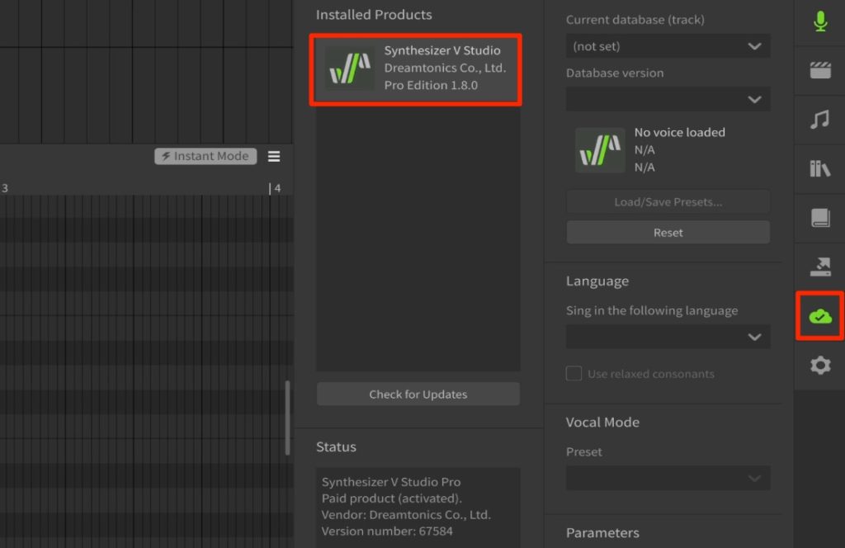Viewport: 845px width, 548px height.
Task: Open the Vocal Mode Preset dropdown
Action: (668, 478)
